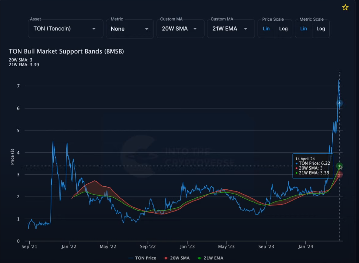Toggle TON Price series in the legend
The height and width of the screenshot is (263, 359).
(142, 258)
